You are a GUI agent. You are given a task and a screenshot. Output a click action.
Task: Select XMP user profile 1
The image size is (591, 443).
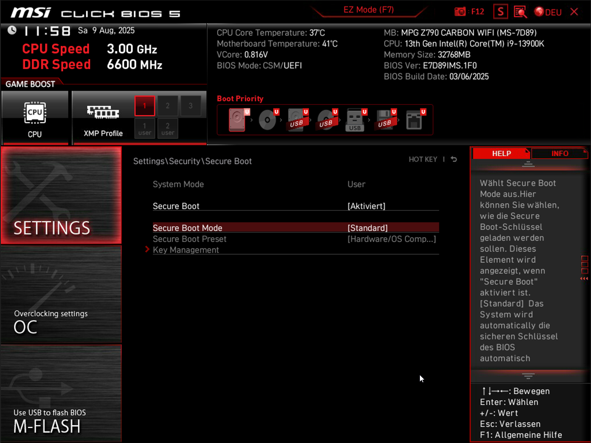pos(145,128)
